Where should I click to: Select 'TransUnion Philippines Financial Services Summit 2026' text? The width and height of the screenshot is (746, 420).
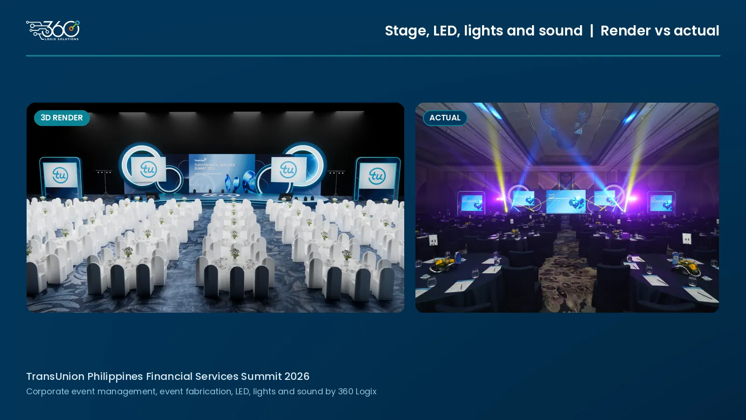click(168, 376)
